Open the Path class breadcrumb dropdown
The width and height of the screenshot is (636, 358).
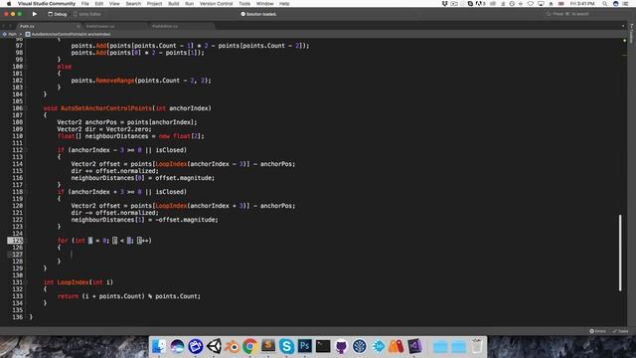tap(12, 34)
